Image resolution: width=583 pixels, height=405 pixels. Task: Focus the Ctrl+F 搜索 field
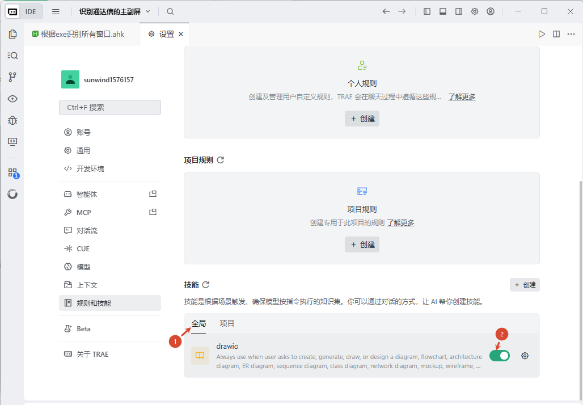110,107
